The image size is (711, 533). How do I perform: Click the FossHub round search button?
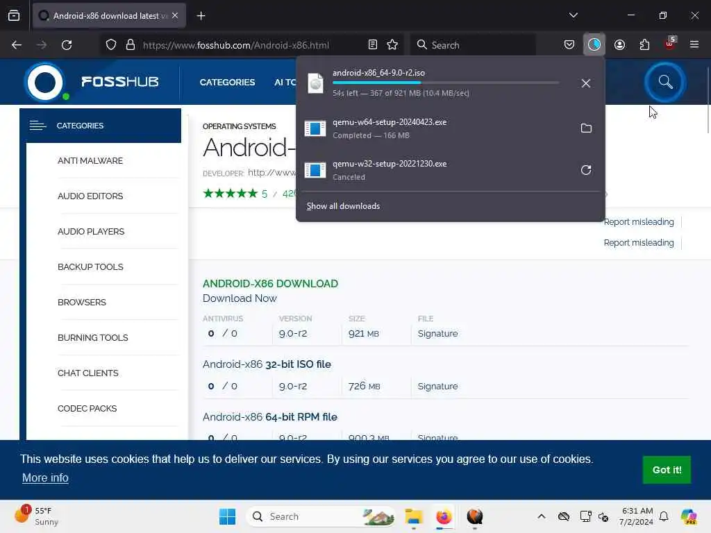664,82
